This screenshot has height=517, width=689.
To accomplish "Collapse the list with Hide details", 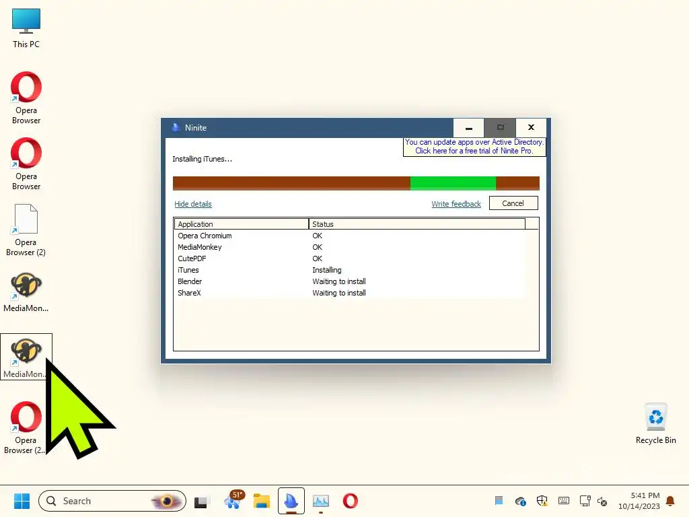I will (x=193, y=204).
